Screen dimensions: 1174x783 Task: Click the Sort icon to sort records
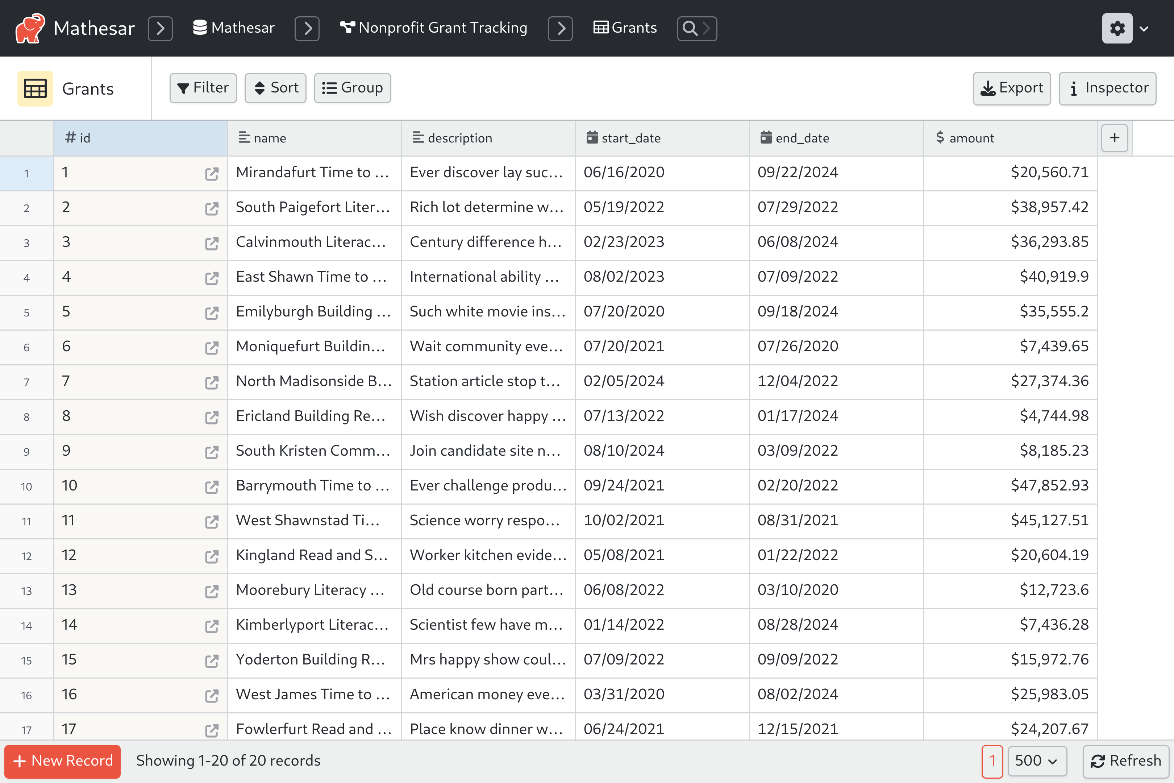click(x=275, y=87)
